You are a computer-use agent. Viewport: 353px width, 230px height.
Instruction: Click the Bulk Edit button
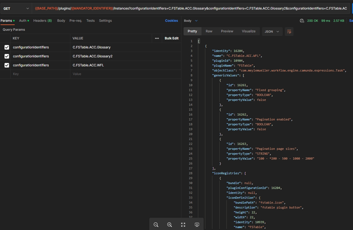[171, 38]
